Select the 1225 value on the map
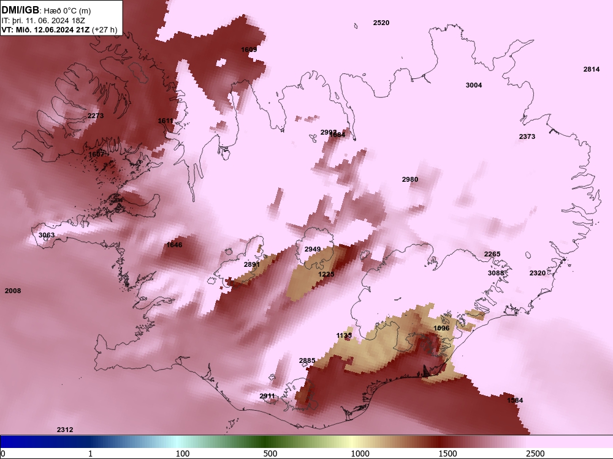Viewport: 613px width, 459px height. (326, 274)
